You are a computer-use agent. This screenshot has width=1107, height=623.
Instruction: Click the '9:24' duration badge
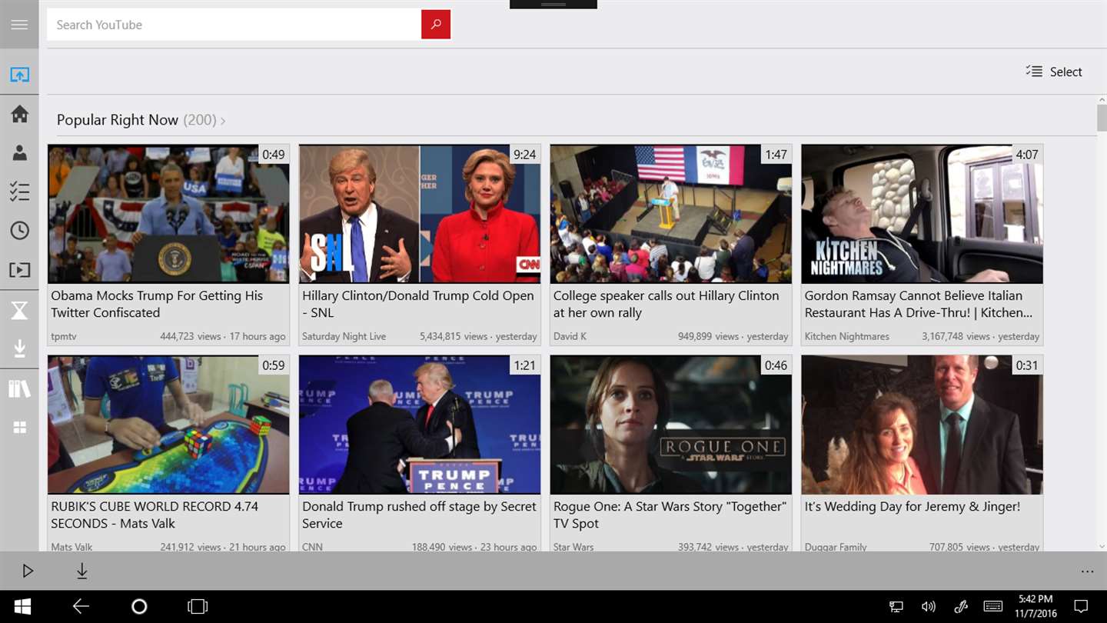pos(525,155)
